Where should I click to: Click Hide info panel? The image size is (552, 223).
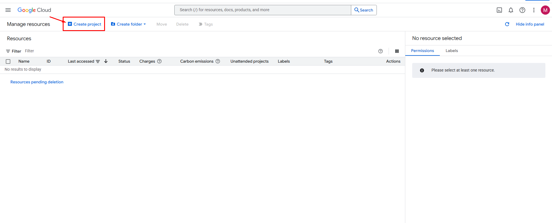(530, 24)
